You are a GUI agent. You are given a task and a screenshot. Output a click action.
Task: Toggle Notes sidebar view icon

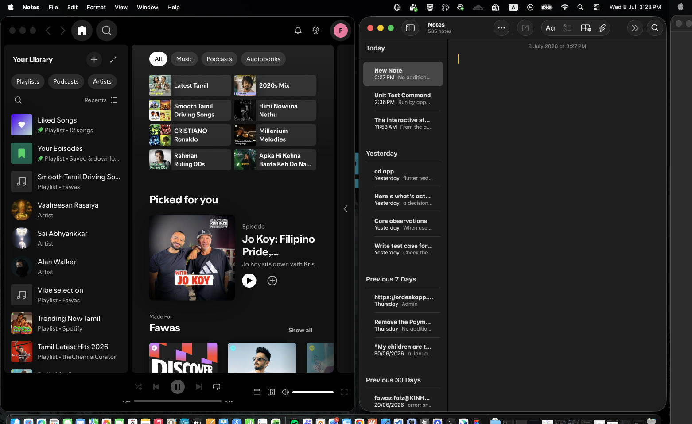[x=410, y=28]
